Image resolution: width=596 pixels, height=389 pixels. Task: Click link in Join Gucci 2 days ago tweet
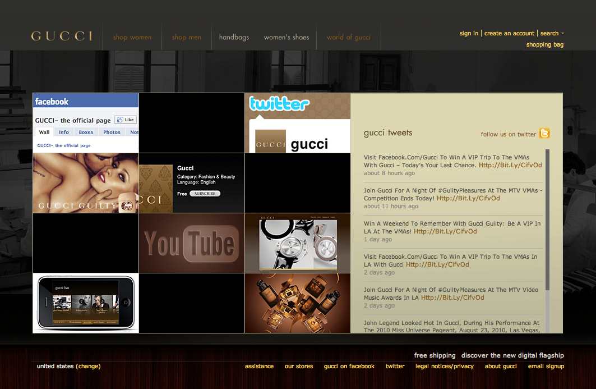click(452, 298)
